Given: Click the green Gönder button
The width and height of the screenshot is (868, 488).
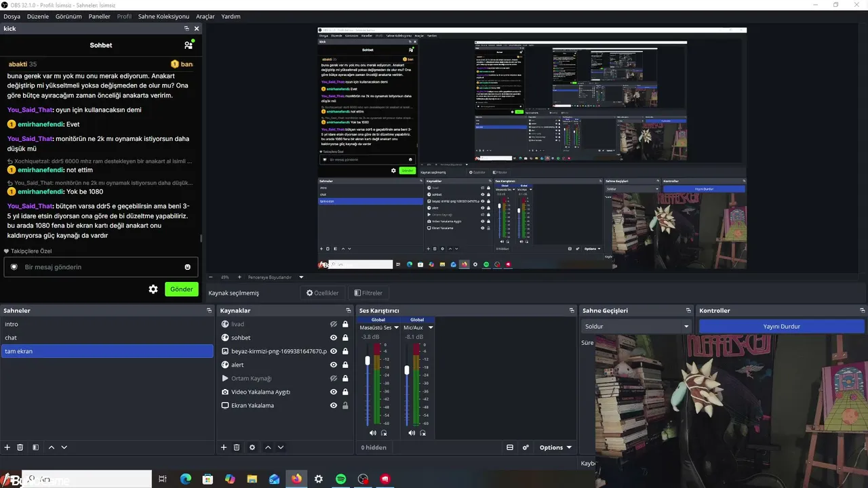Looking at the screenshot, I should pos(182,289).
